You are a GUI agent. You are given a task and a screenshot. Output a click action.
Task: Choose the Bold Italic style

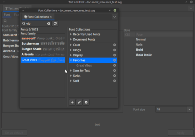coord(144,55)
